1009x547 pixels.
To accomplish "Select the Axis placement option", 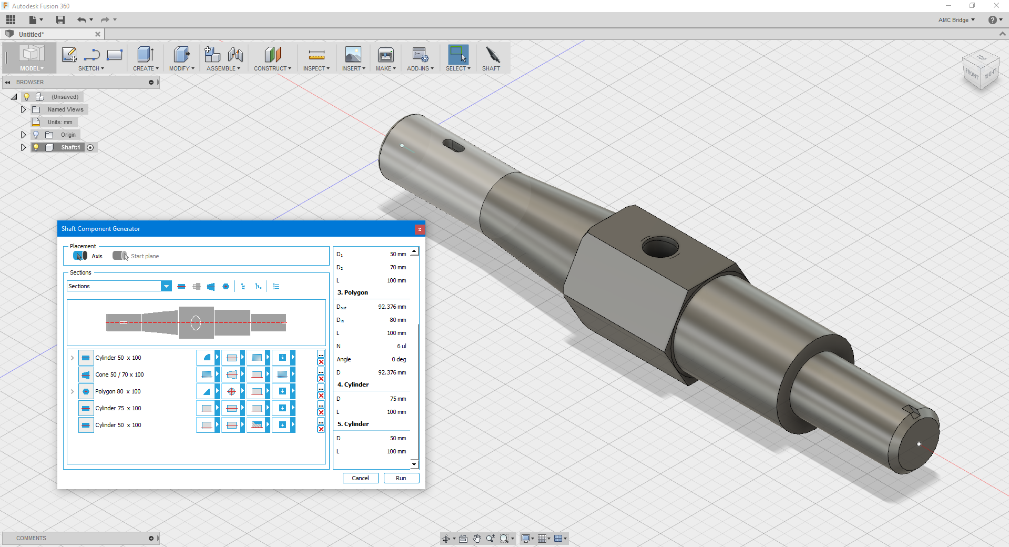I will pos(80,256).
